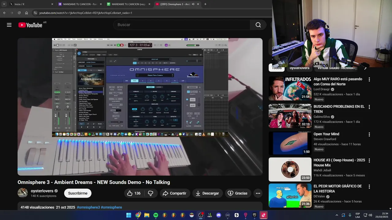
Task: Open TikTok app from the taskbar
Action: (x=263, y=215)
